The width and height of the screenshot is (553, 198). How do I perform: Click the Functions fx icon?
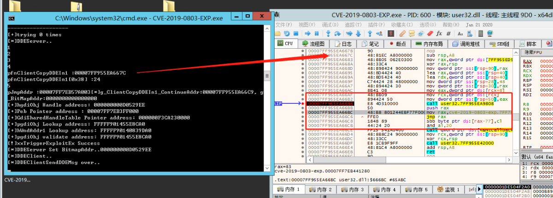439,33
